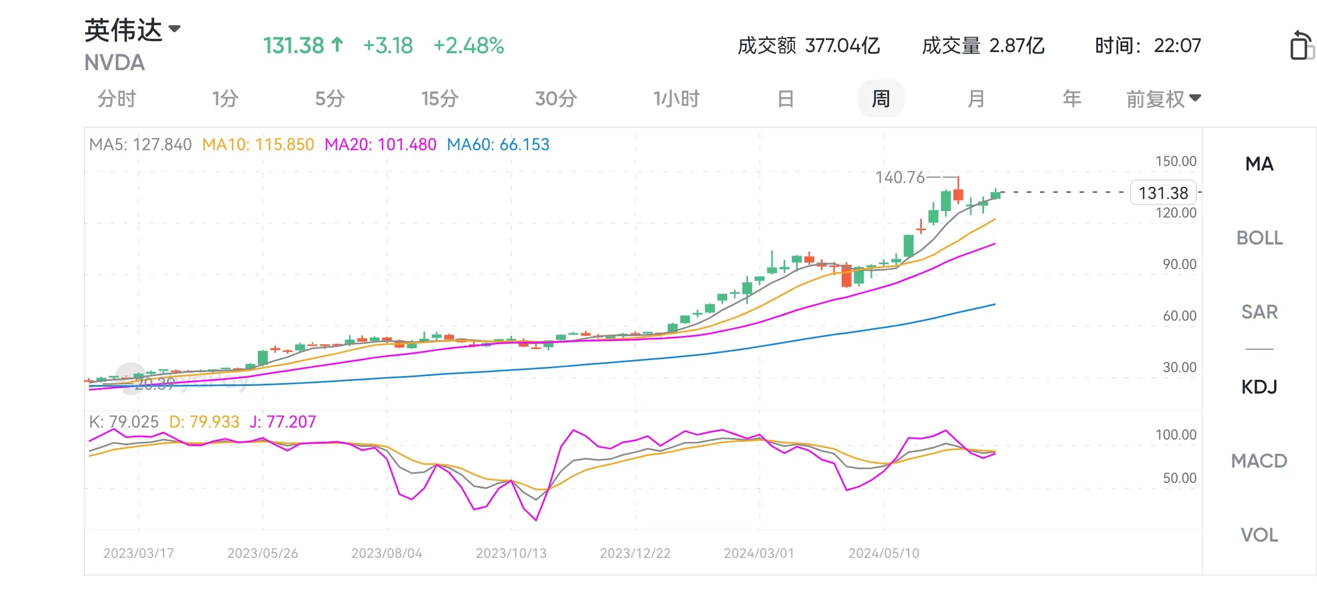Click the MA20: 101.480 label

pyautogui.click(x=380, y=145)
